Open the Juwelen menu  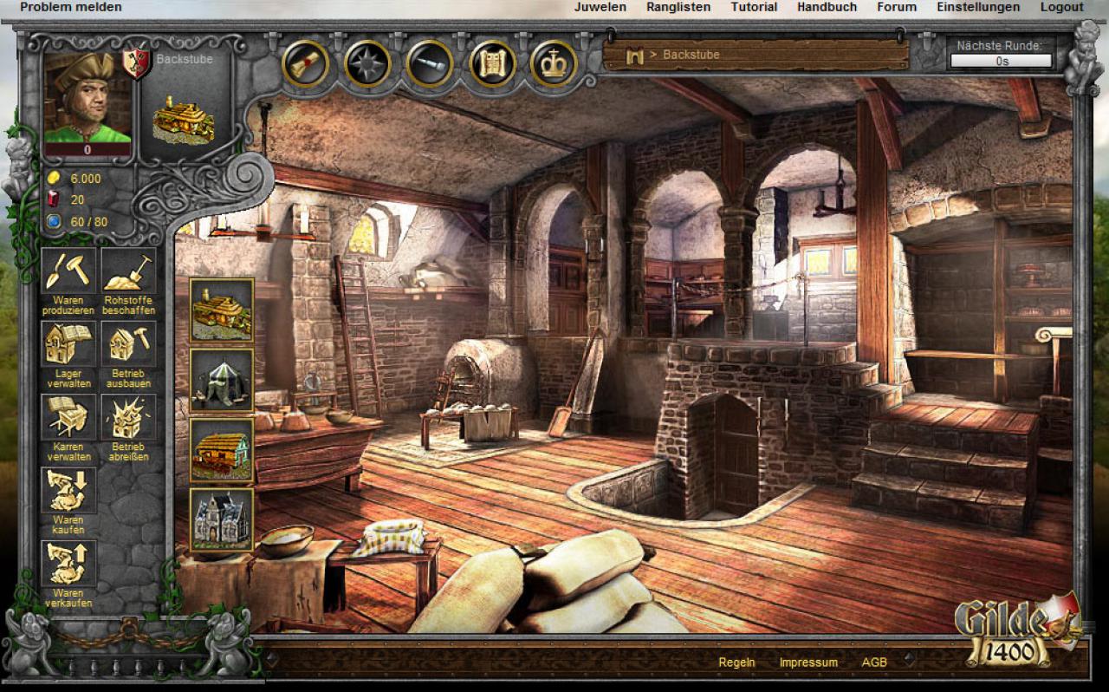(600, 7)
